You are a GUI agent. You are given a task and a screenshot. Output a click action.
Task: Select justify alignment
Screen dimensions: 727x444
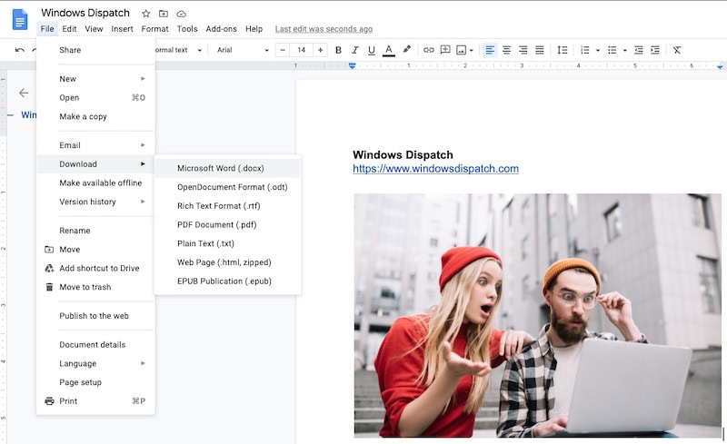pos(540,50)
